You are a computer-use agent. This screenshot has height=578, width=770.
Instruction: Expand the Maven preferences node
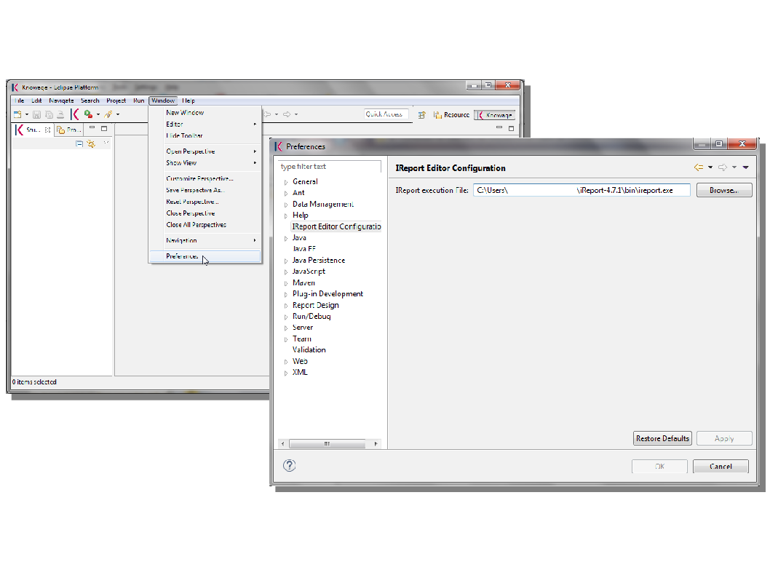tap(286, 283)
